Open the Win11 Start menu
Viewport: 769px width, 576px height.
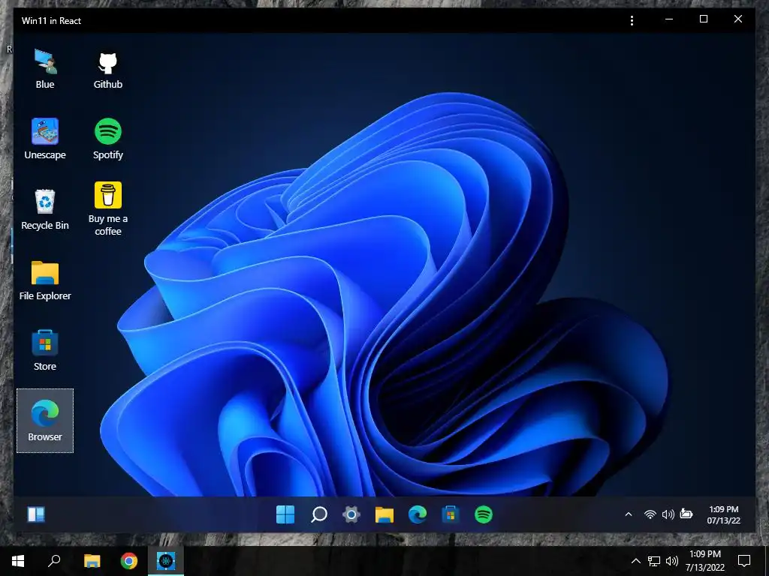tap(285, 514)
